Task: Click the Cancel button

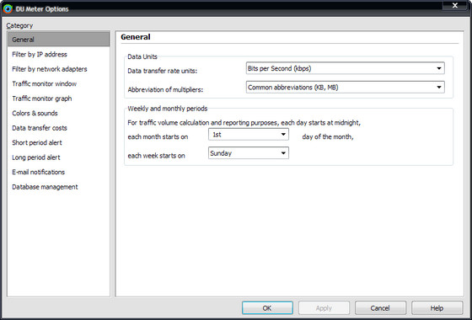Action: pos(380,308)
